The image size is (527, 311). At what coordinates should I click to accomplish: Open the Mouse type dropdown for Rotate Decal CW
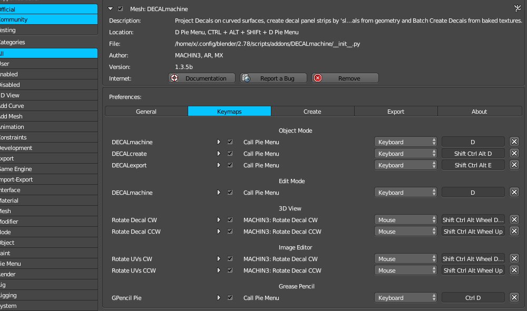tap(406, 220)
